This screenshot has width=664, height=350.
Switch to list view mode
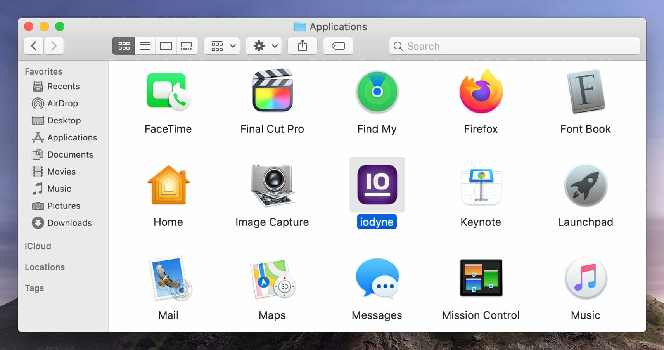pyautogui.click(x=145, y=46)
